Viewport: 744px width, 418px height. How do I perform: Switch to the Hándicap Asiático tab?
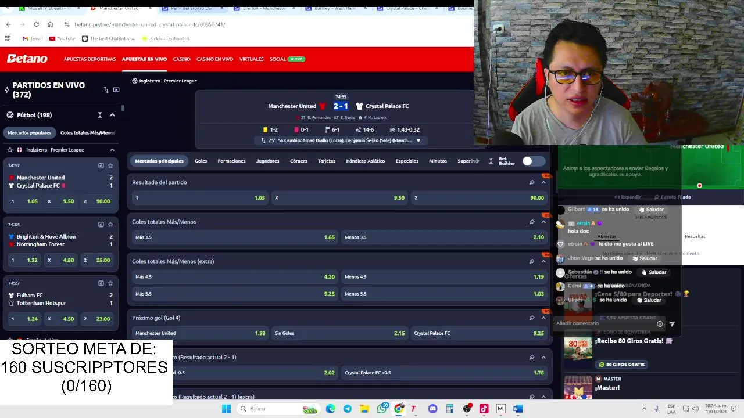click(365, 161)
